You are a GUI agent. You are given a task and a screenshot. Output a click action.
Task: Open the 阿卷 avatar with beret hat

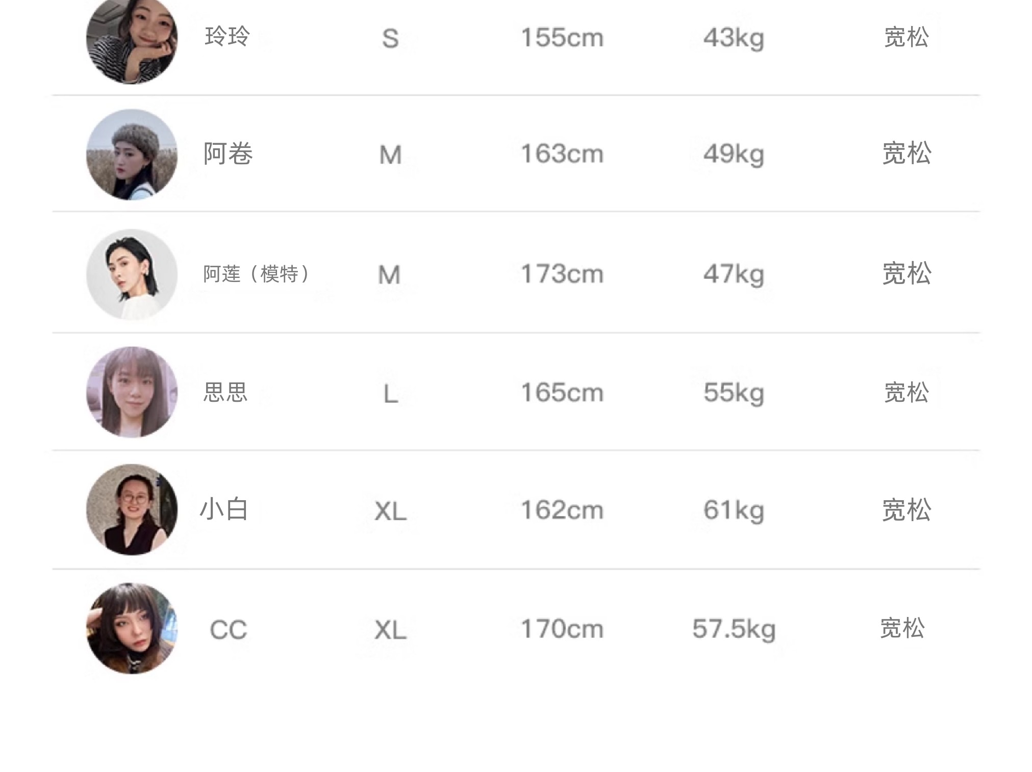pos(132,154)
